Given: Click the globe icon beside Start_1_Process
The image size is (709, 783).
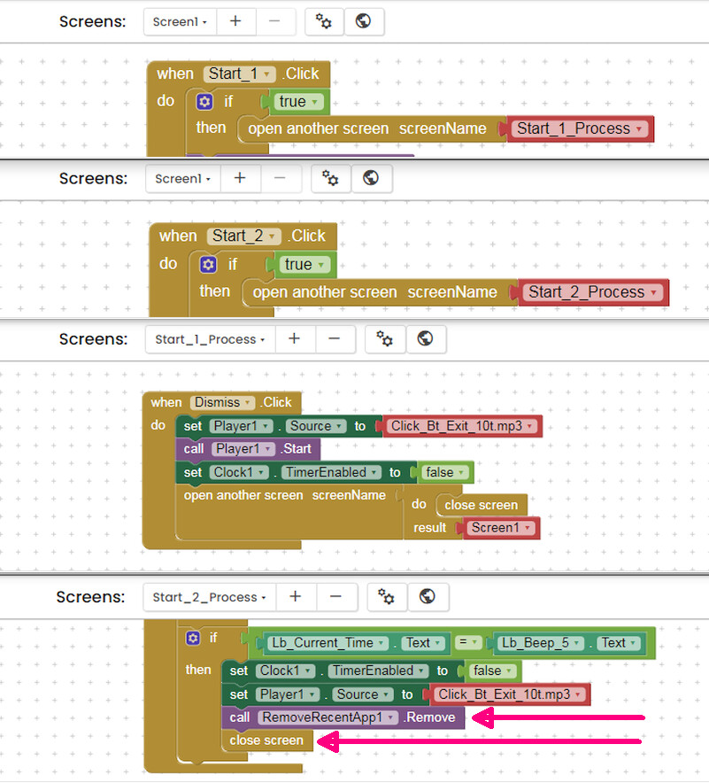Looking at the screenshot, I should [425, 339].
